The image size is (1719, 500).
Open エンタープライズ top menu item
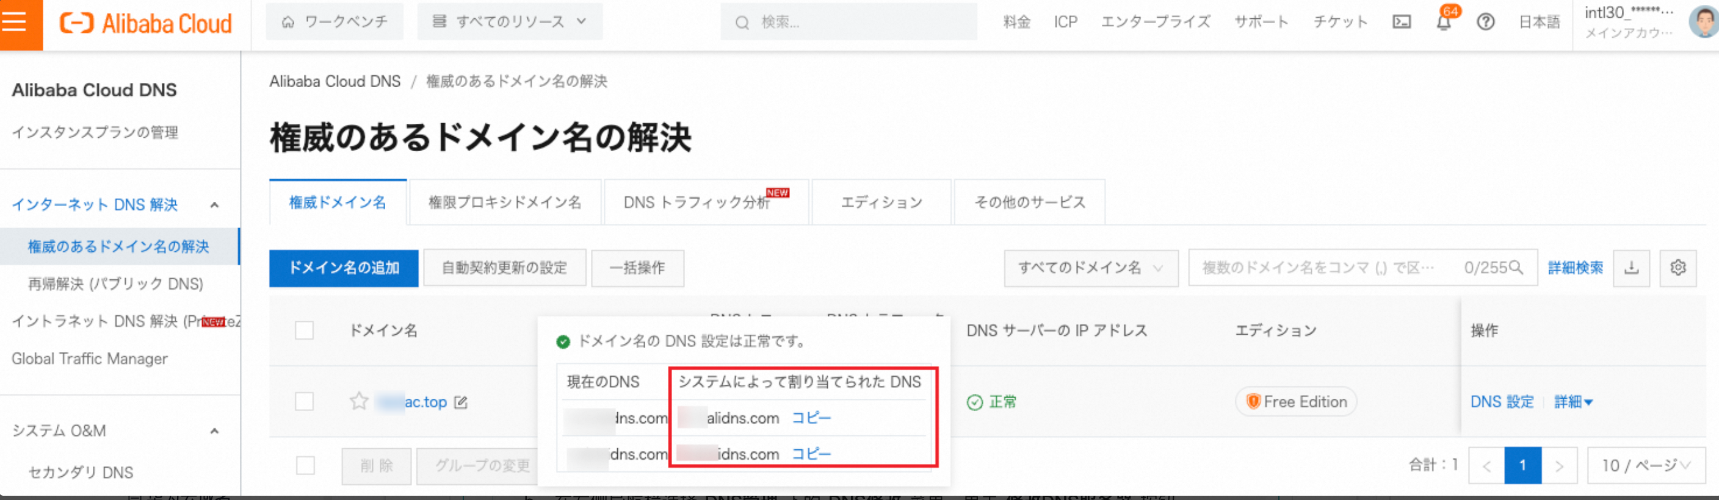coord(1155,22)
